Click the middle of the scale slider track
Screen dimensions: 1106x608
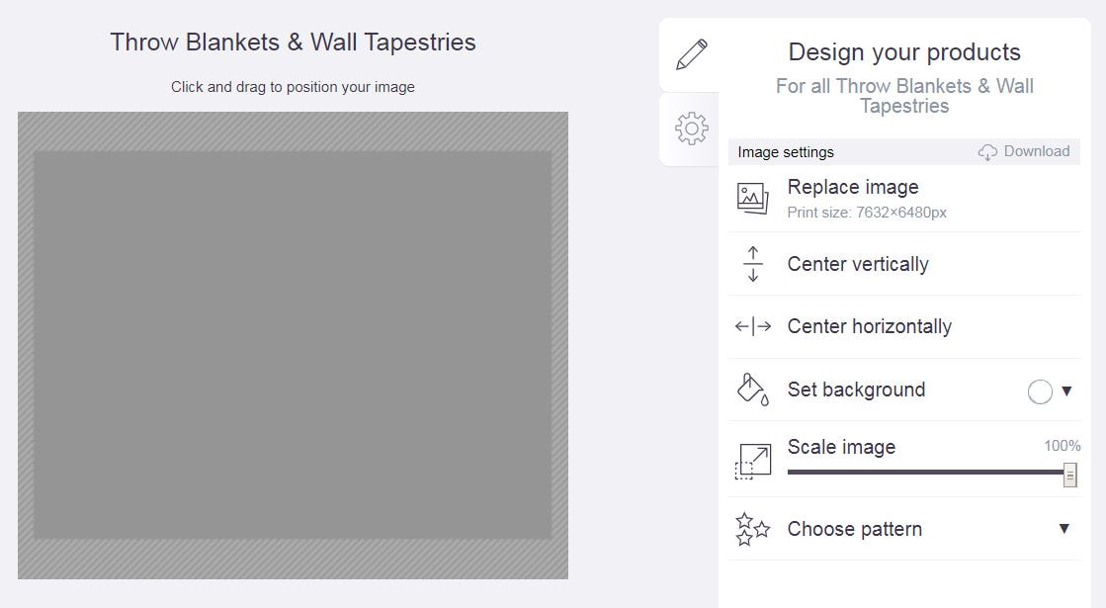(x=928, y=472)
